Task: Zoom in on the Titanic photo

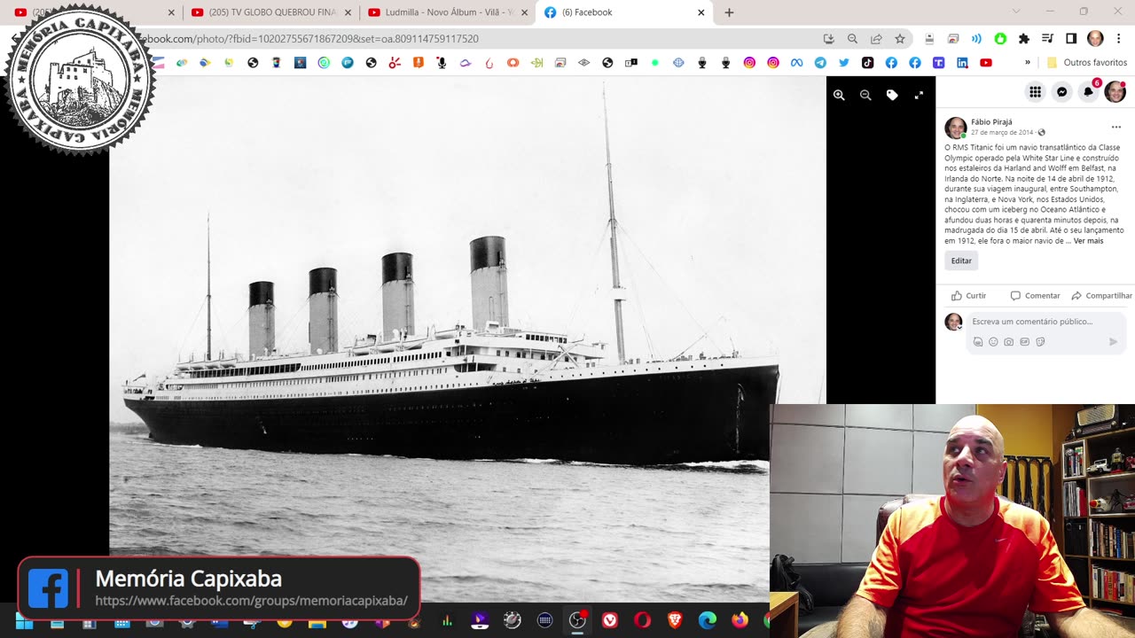Action: 839,95
